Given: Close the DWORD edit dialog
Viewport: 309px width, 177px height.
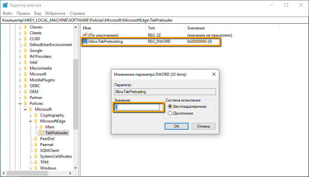Looking at the screenshot, I should [x=214, y=74].
